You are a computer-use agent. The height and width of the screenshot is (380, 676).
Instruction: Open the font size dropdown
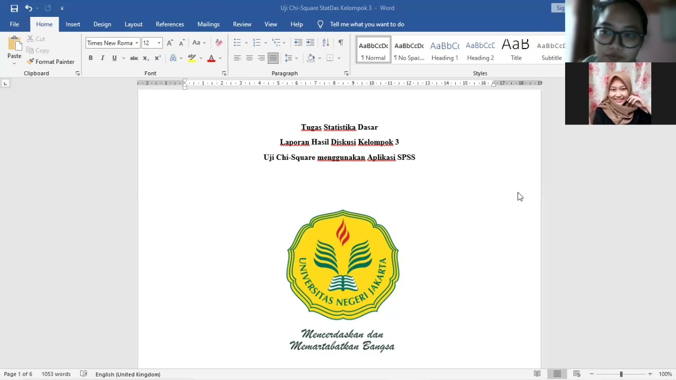point(159,43)
